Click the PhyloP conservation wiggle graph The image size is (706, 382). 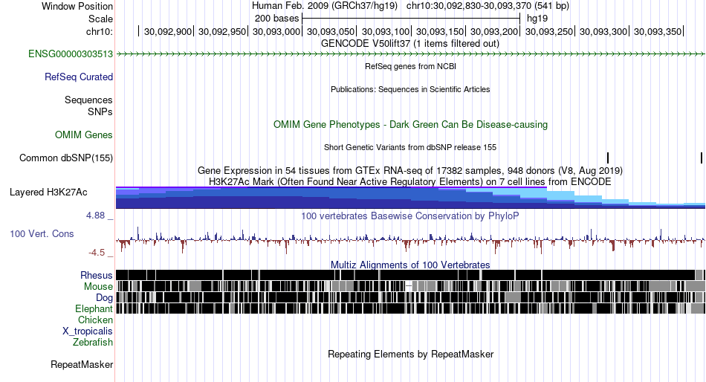click(410, 240)
